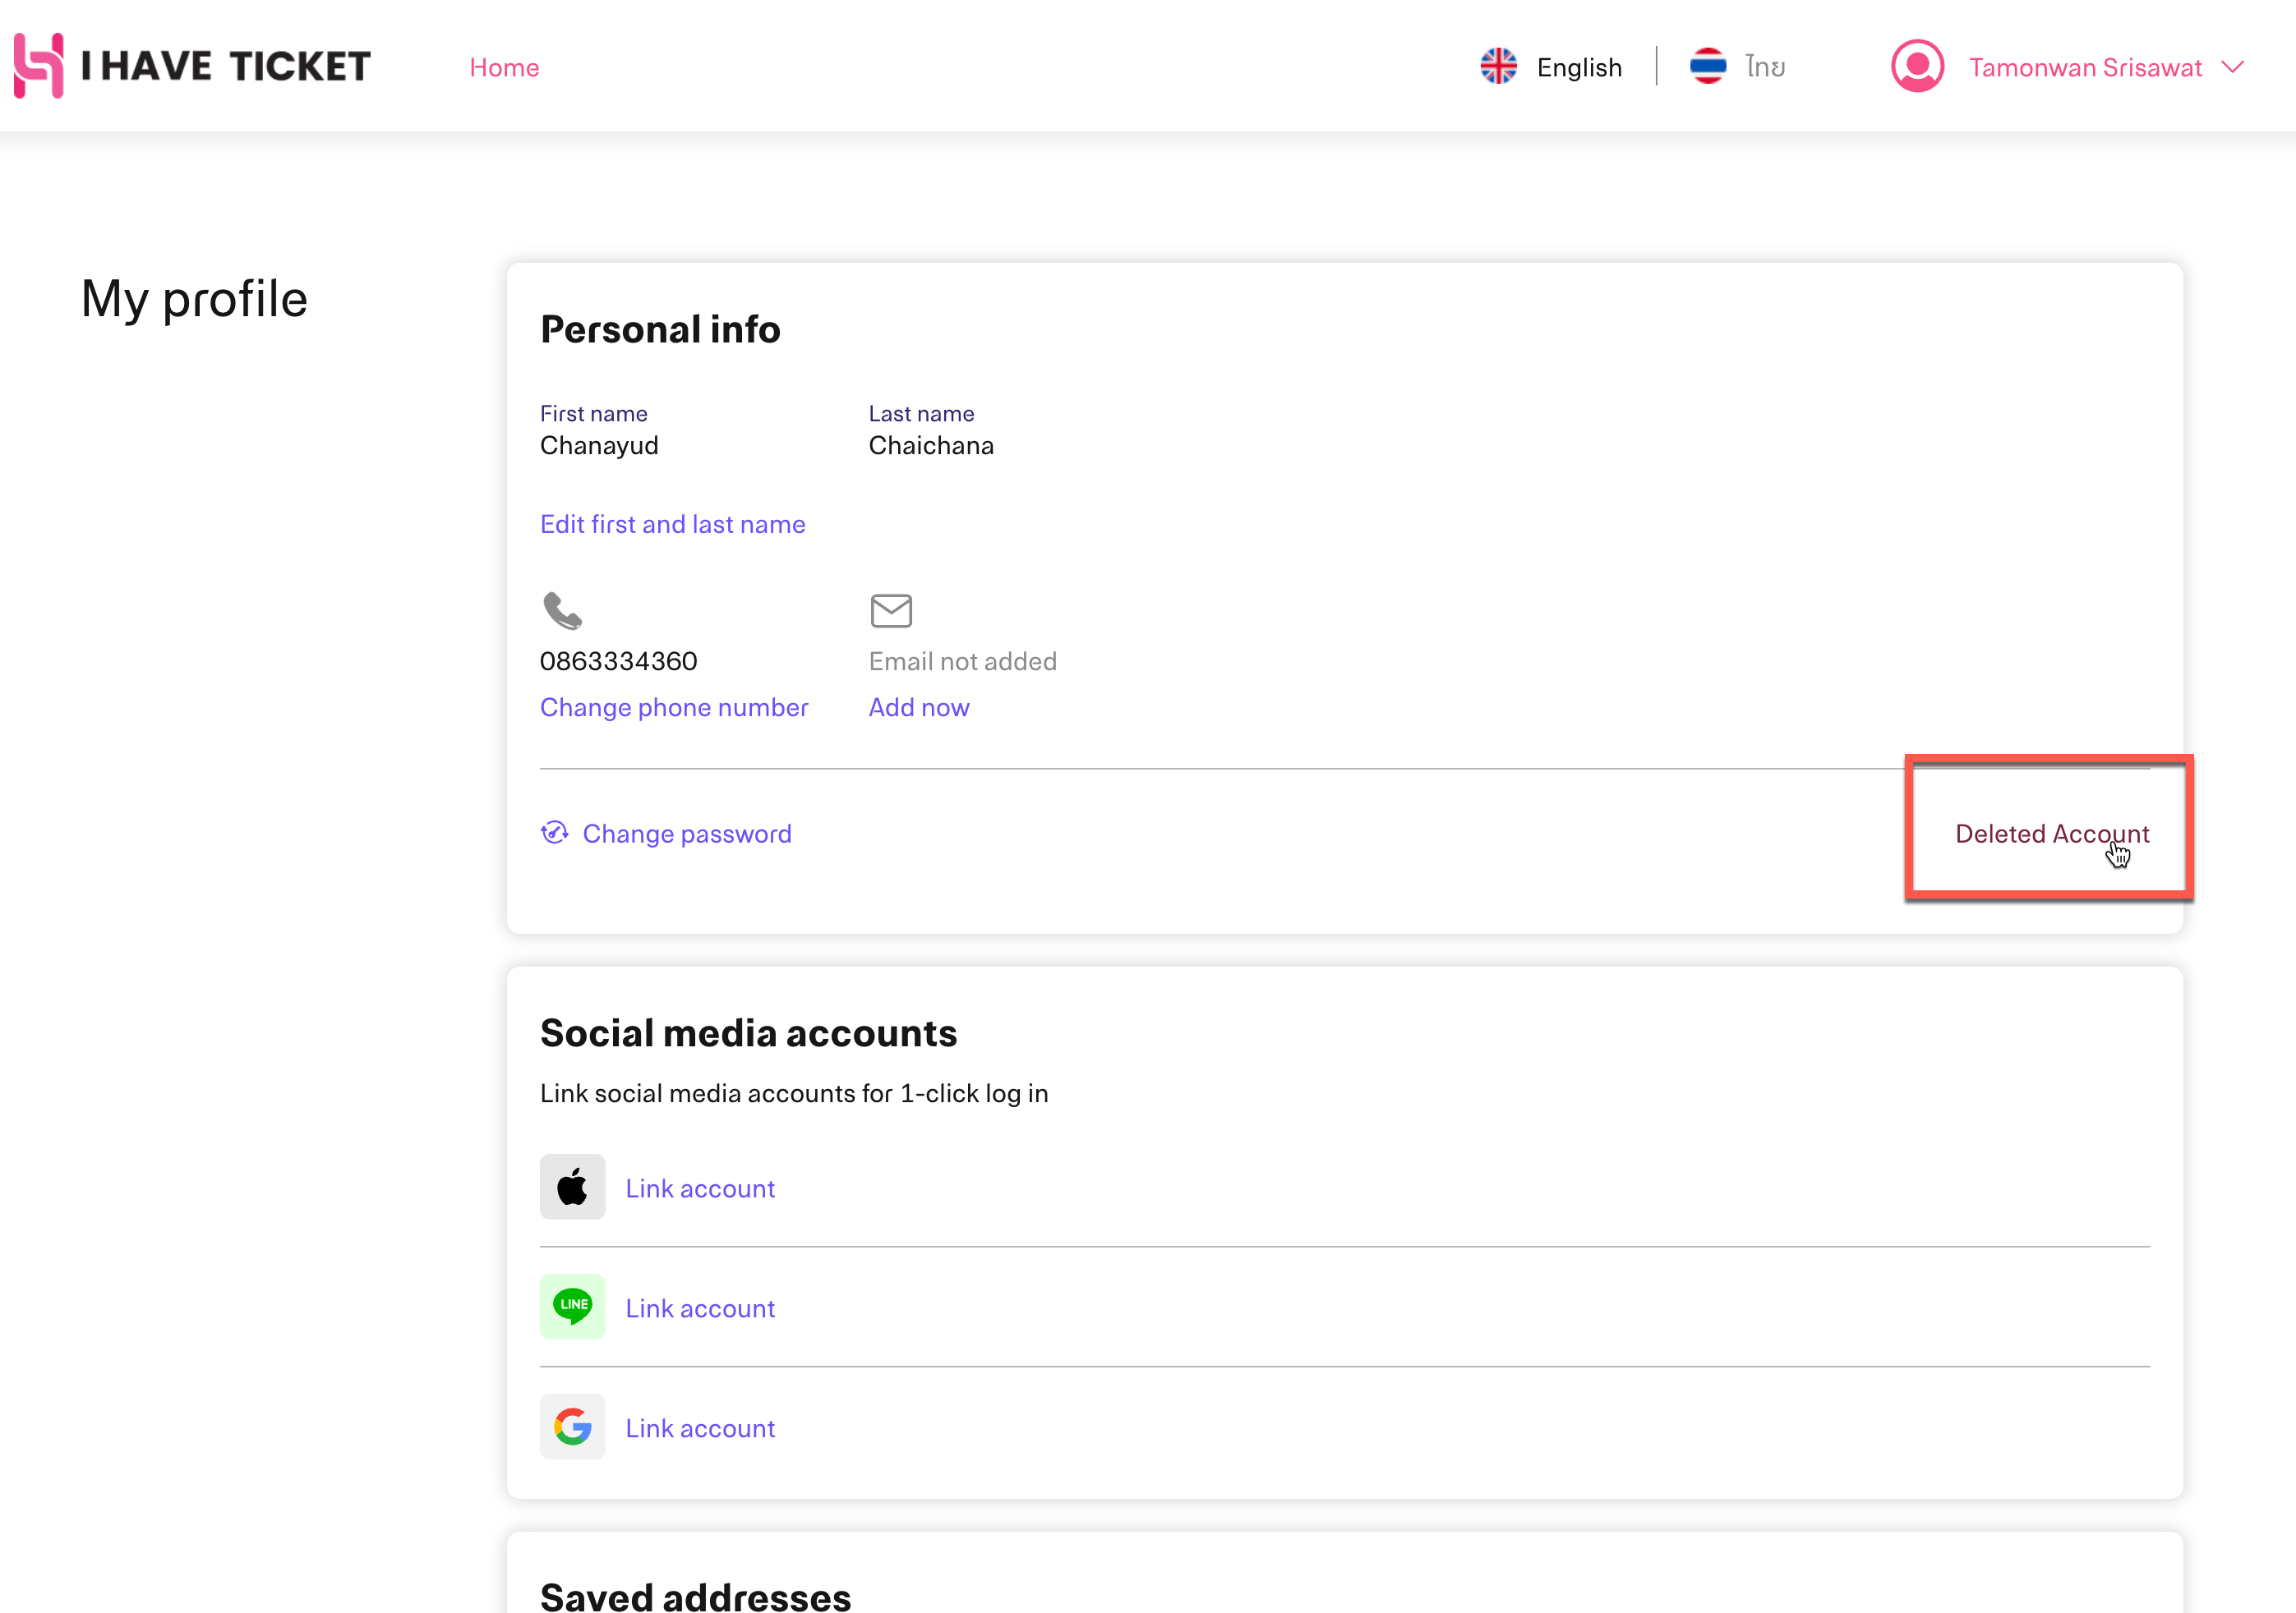Click the Google logo icon
This screenshot has height=1613, width=2296.
coord(572,1426)
